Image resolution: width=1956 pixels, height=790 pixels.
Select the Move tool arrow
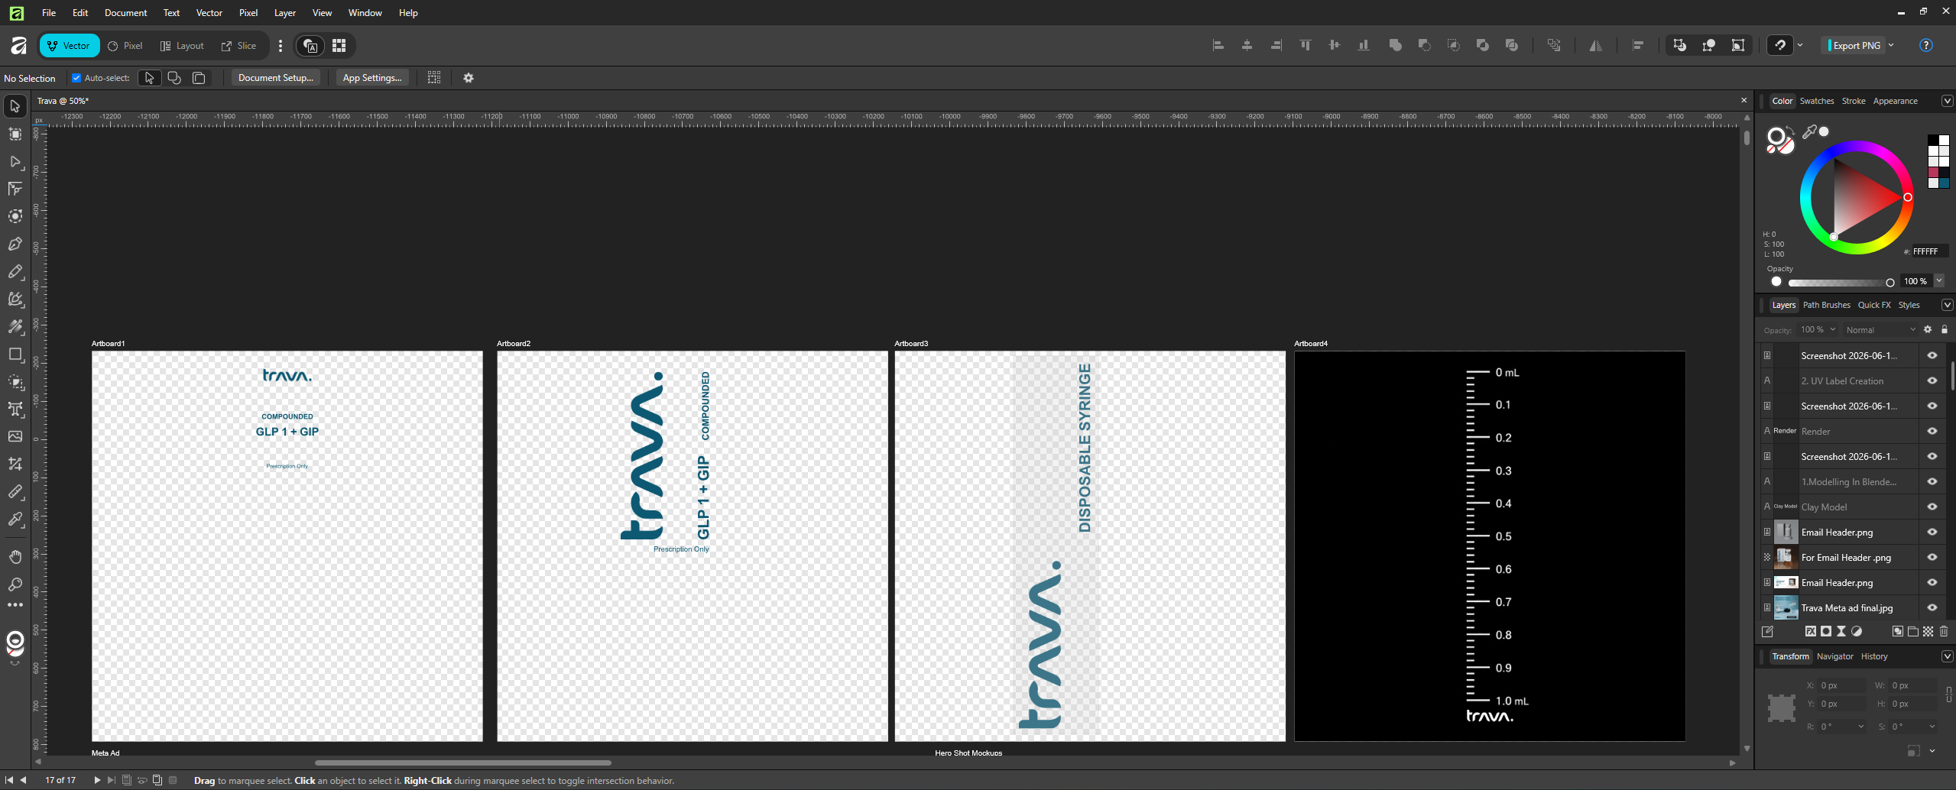[15, 106]
